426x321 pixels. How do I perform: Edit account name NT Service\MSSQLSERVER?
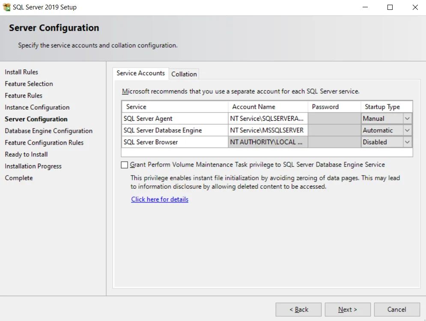[x=268, y=131]
